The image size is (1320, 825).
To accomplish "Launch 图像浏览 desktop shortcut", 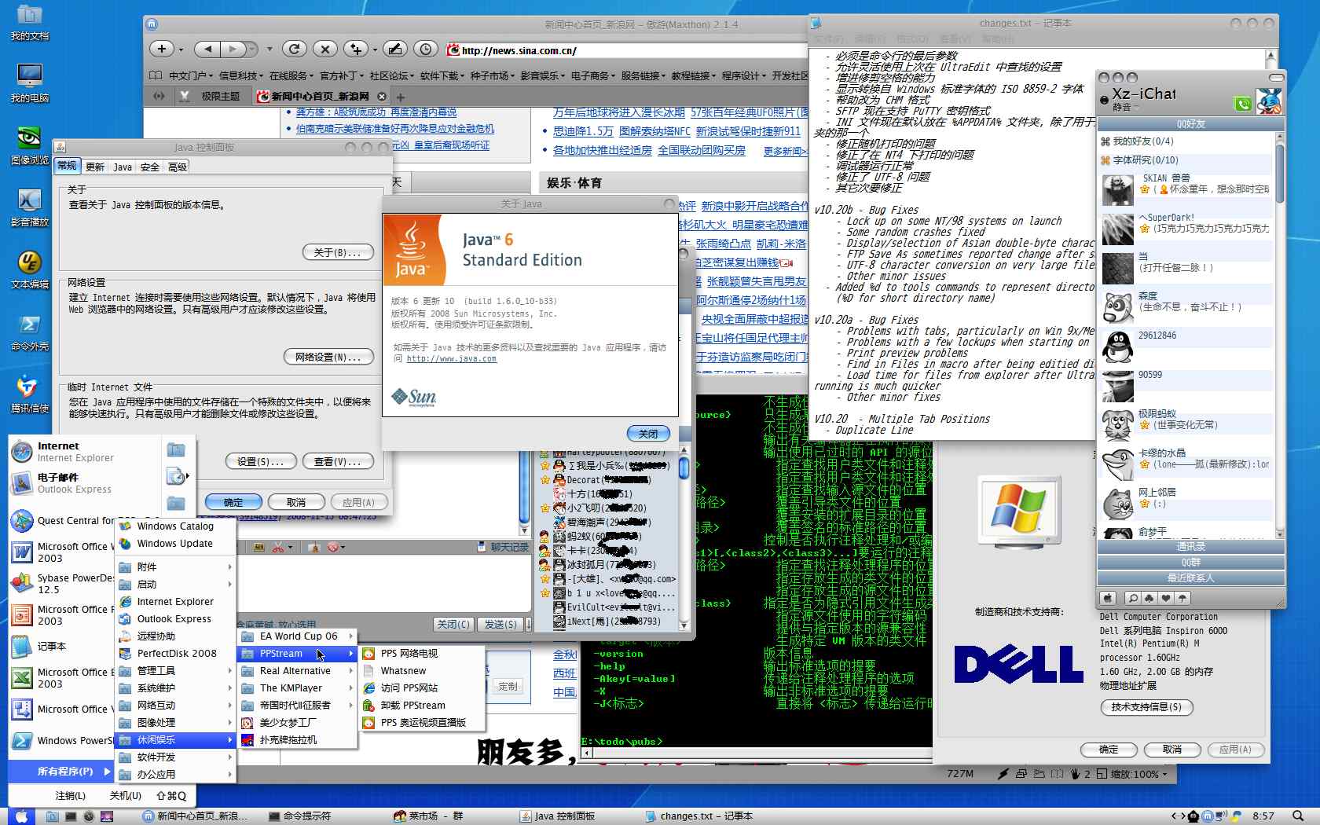I will click(30, 145).
